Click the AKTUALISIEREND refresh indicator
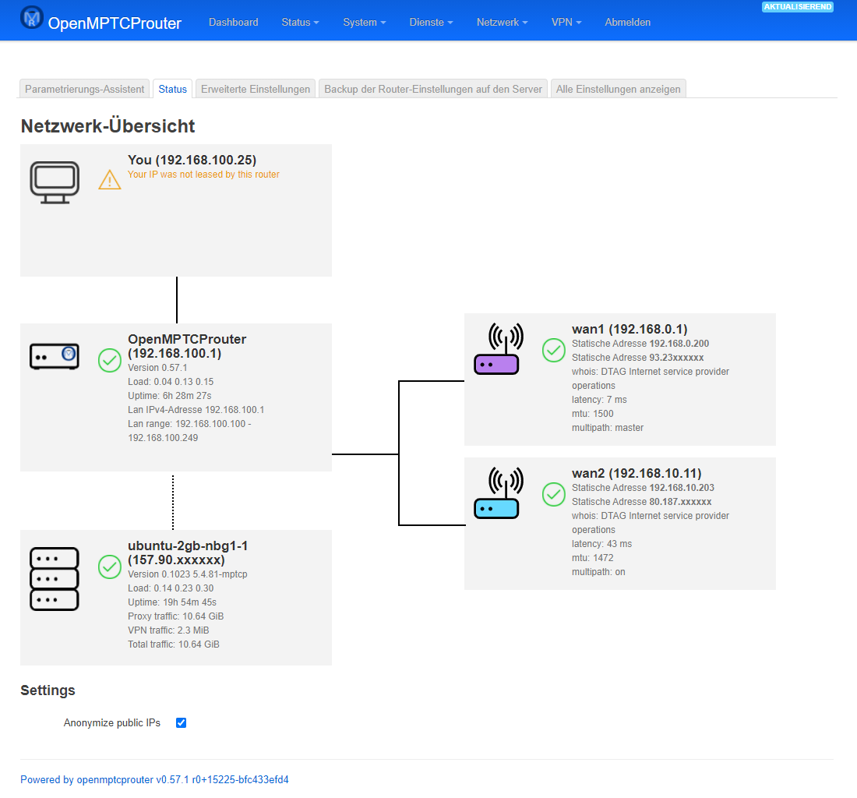 pyautogui.click(x=798, y=6)
